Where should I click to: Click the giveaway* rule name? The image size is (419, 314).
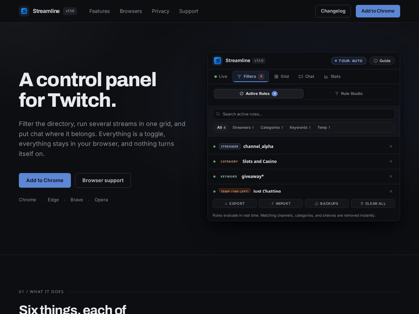tap(253, 177)
